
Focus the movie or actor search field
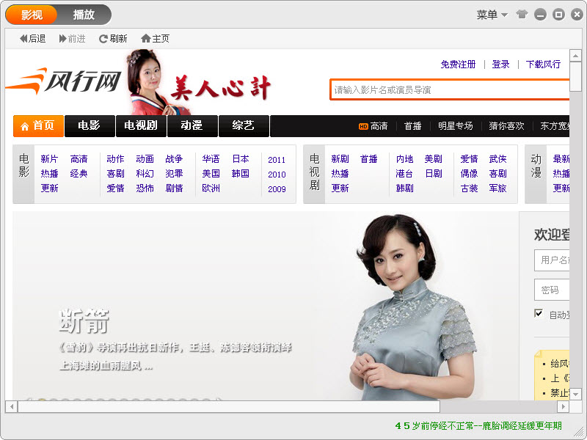point(449,89)
